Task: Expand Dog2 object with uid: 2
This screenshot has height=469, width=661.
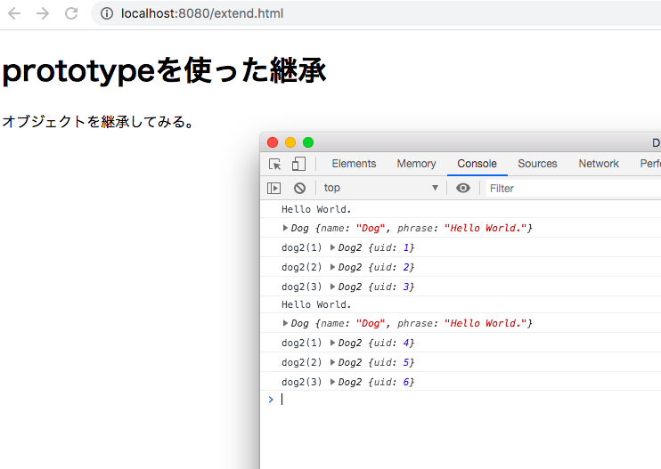Action: [x=332, y=267]
